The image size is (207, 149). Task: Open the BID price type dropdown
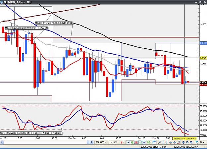(x=116, y=142)
